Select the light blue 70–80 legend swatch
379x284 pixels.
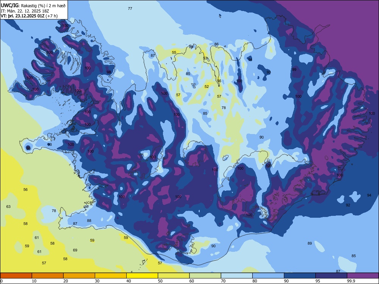coord(236,276)
